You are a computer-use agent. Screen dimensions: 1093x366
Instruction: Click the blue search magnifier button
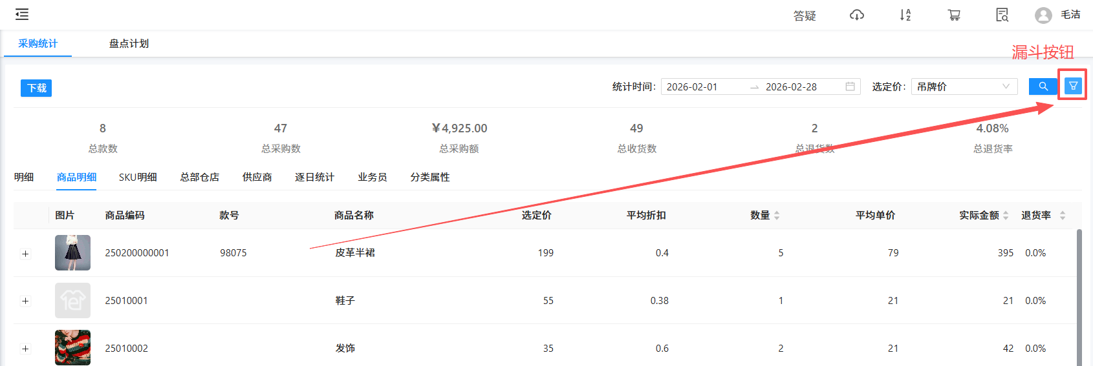1043,86
